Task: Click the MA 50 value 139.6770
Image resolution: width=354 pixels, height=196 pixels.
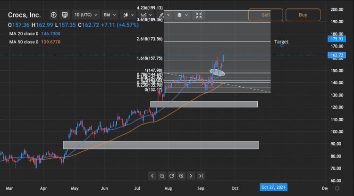Action: pos(51,42)
